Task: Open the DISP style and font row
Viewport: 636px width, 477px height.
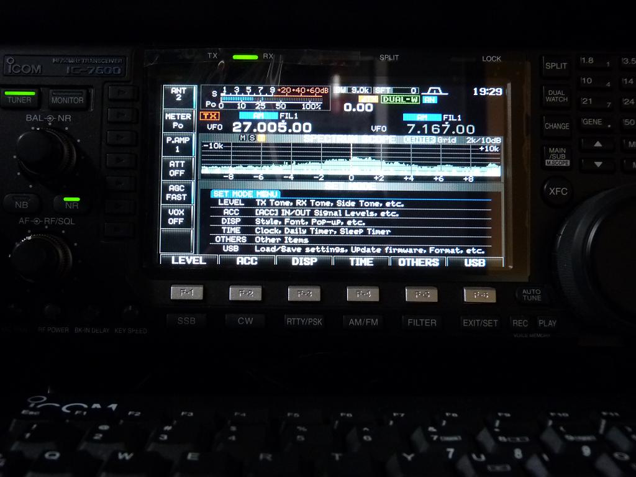Action: pos(351,222)
